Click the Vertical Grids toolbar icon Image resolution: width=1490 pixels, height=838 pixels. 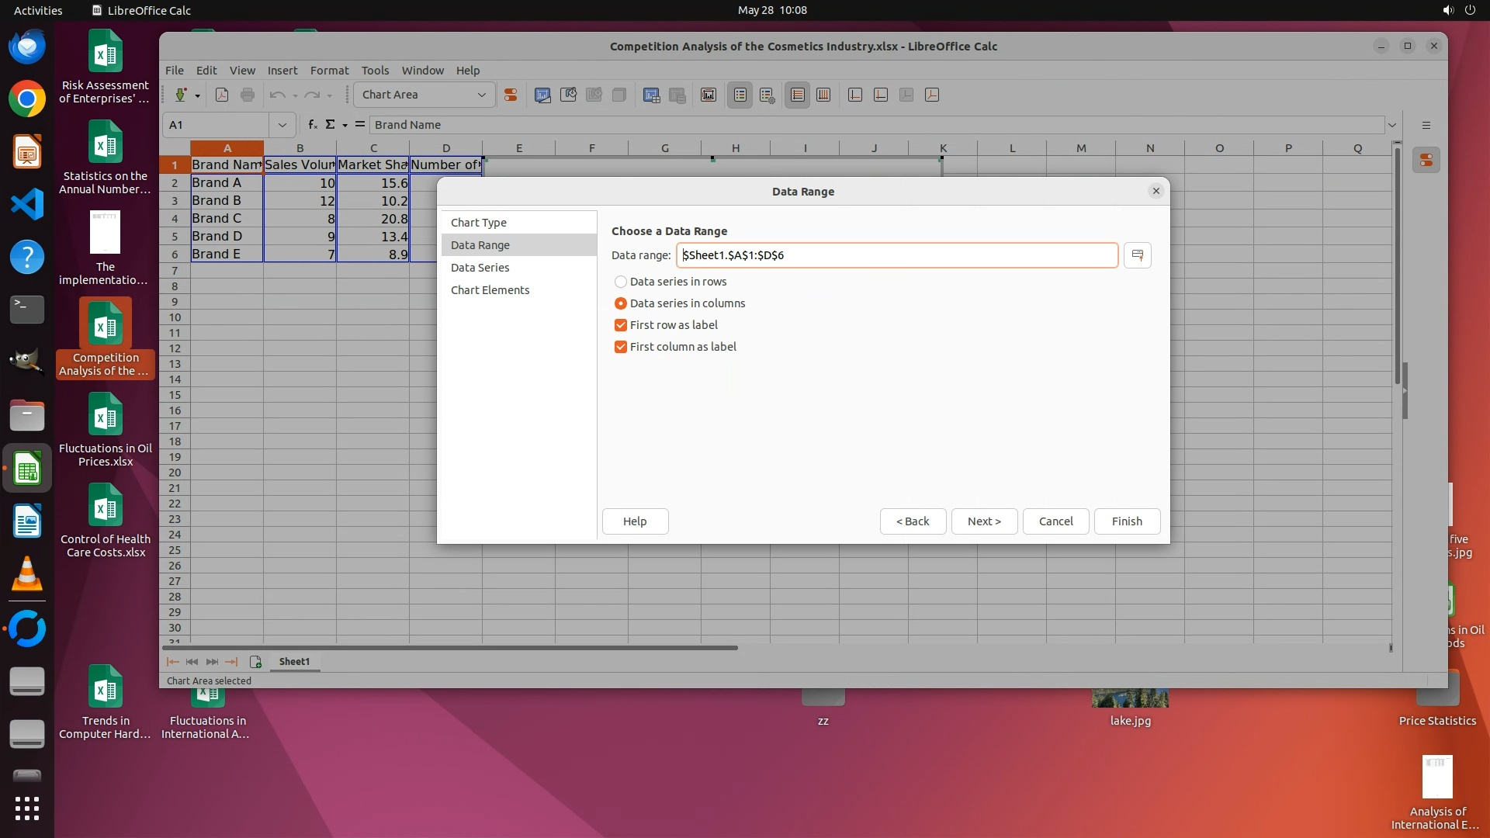tap(823, 95)
